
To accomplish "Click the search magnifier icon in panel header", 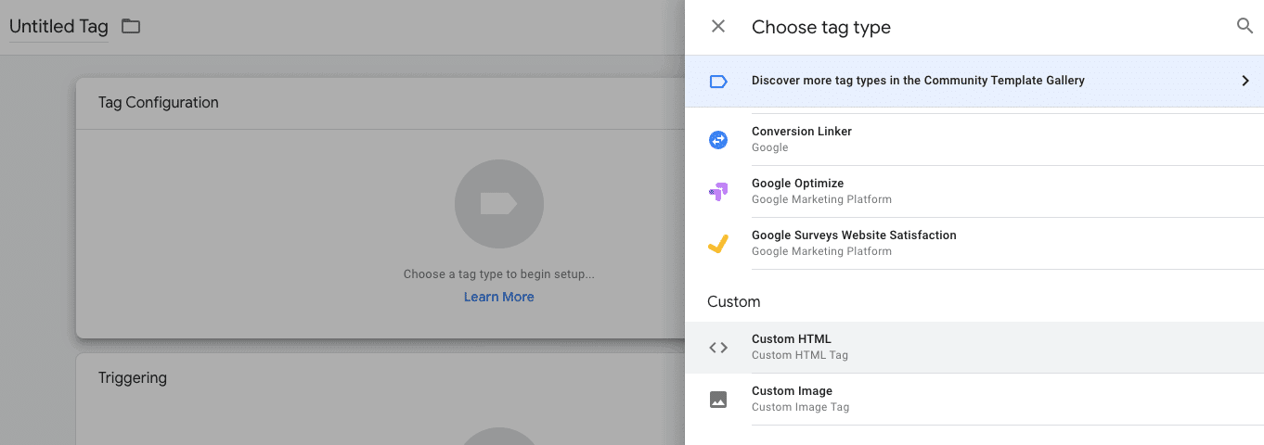I will pos(1245,26).
